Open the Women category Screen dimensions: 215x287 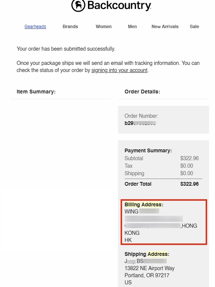[x=104, y=27]
